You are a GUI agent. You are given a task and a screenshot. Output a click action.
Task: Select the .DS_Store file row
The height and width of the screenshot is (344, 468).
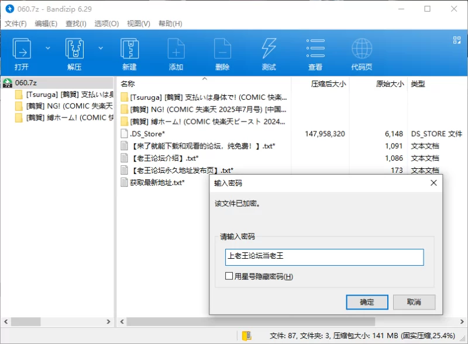292,134
